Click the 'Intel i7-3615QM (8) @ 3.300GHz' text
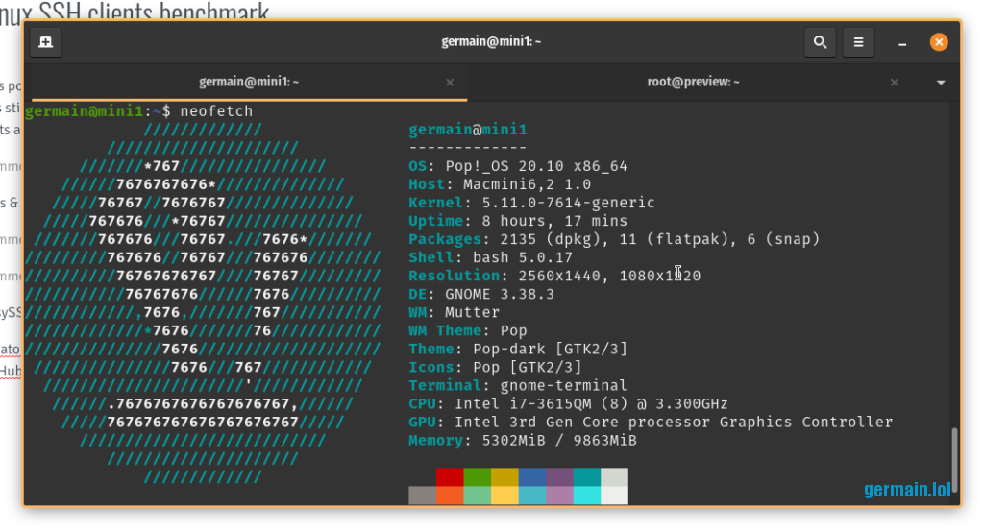 tap(591, 403)
